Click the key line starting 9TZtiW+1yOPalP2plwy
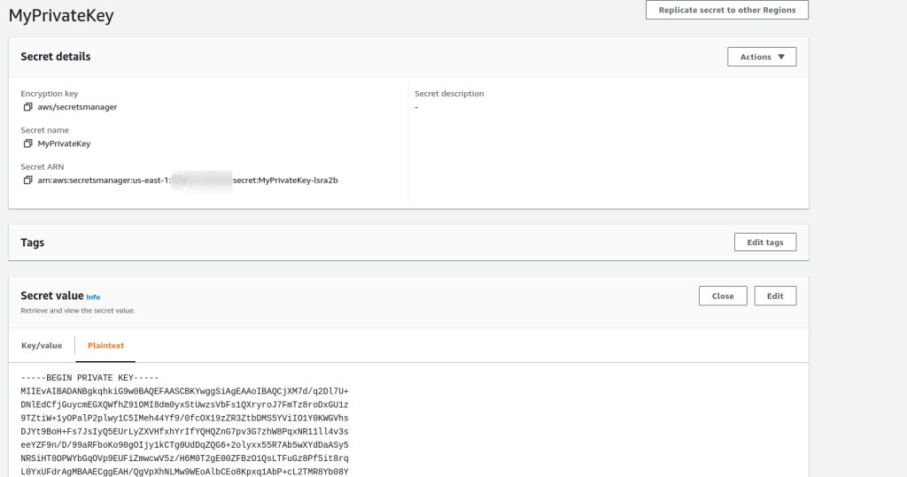 pyautogui.click(x=184, y=418)
